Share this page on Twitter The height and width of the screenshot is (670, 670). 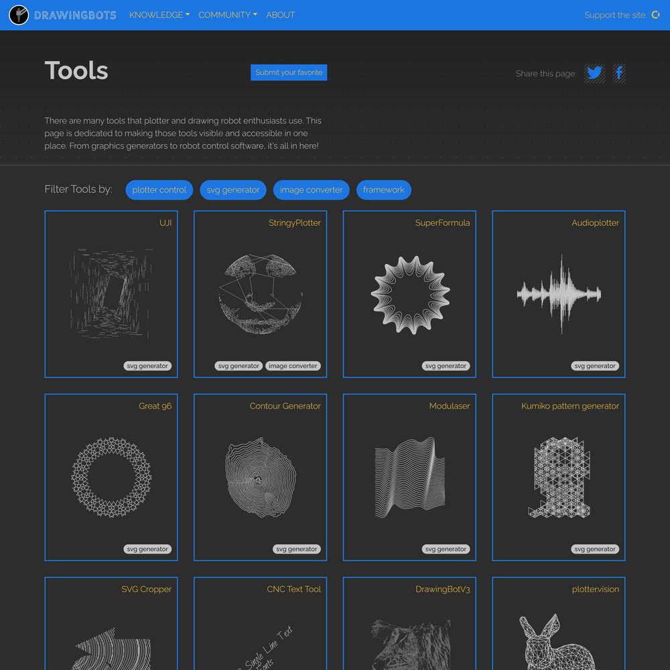tap(594, 74)
